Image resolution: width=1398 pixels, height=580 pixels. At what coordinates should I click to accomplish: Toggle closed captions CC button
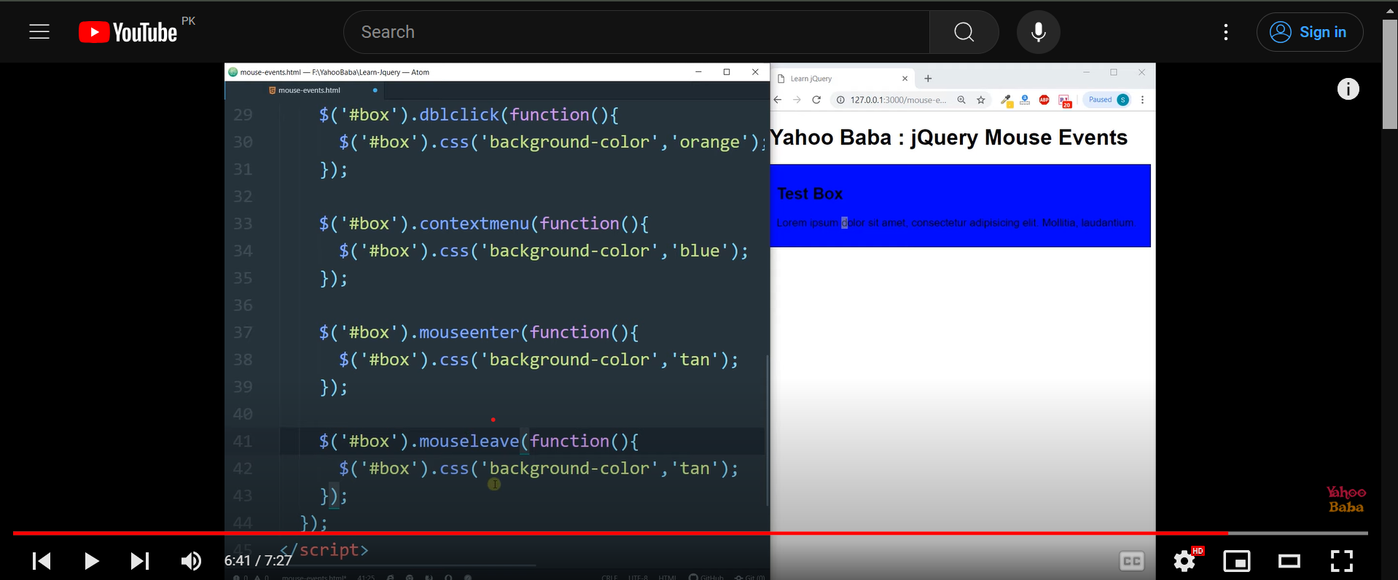(x=1131, y=560)
